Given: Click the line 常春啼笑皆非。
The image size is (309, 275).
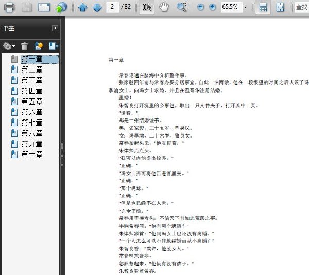Looking at the screenshot, I should click(x=135, y=256).
